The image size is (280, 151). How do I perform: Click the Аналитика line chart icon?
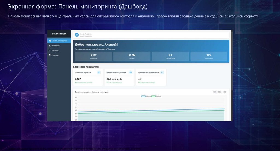click(50, 50)
